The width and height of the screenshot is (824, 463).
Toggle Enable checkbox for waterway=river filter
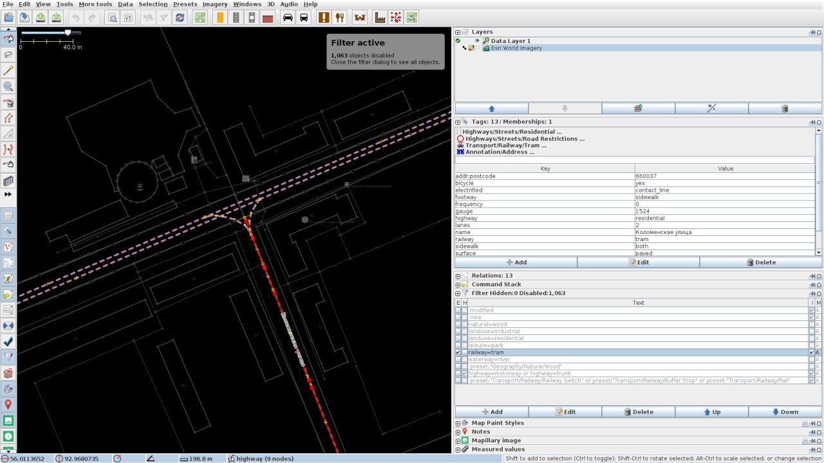point(458,359)
